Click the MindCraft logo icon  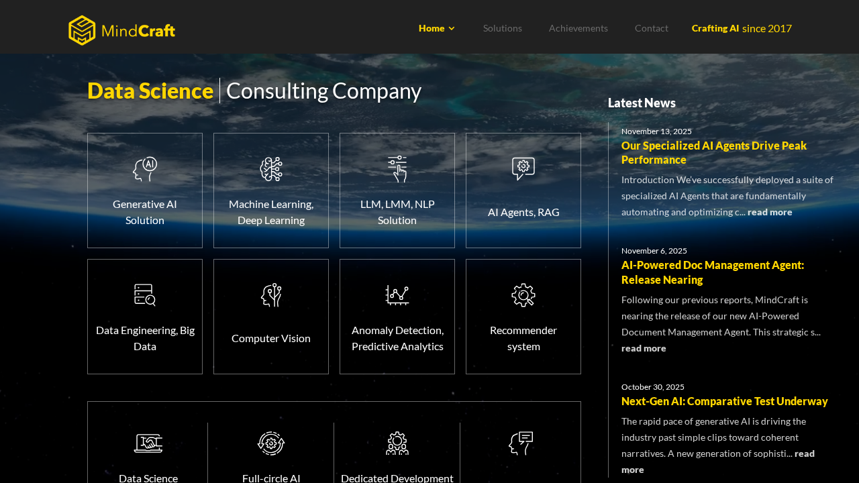click(82, 30)
